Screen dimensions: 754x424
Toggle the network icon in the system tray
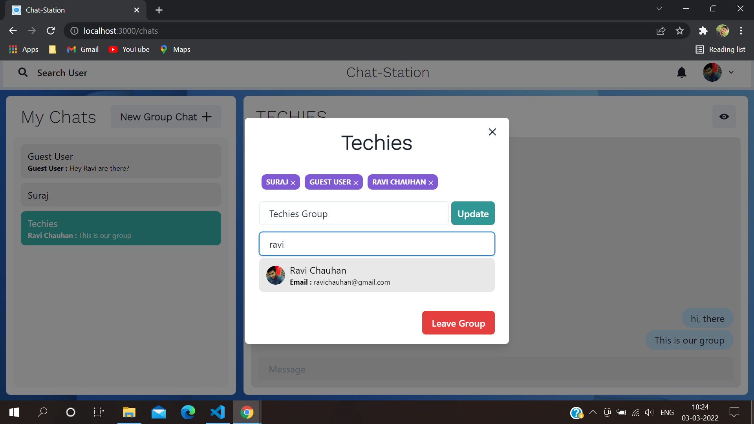tap(636, 412)
